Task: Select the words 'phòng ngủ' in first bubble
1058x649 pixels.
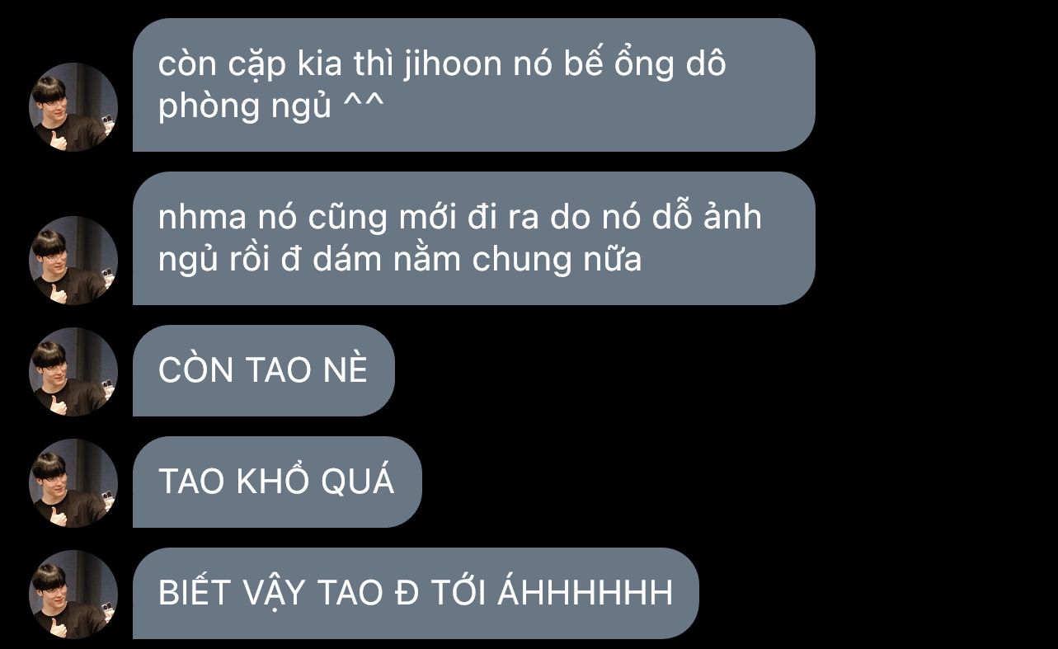Action: coord(245,107)
